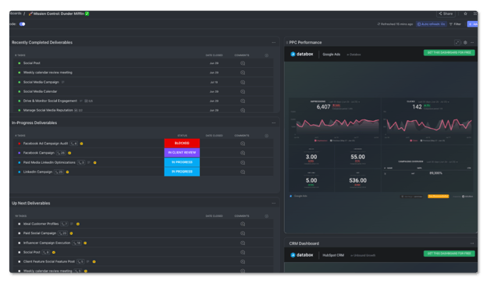Click Get This Dashboard For Free in PPC Performance
This screenshot has height=284, width=487.
[x=449, y=53]
